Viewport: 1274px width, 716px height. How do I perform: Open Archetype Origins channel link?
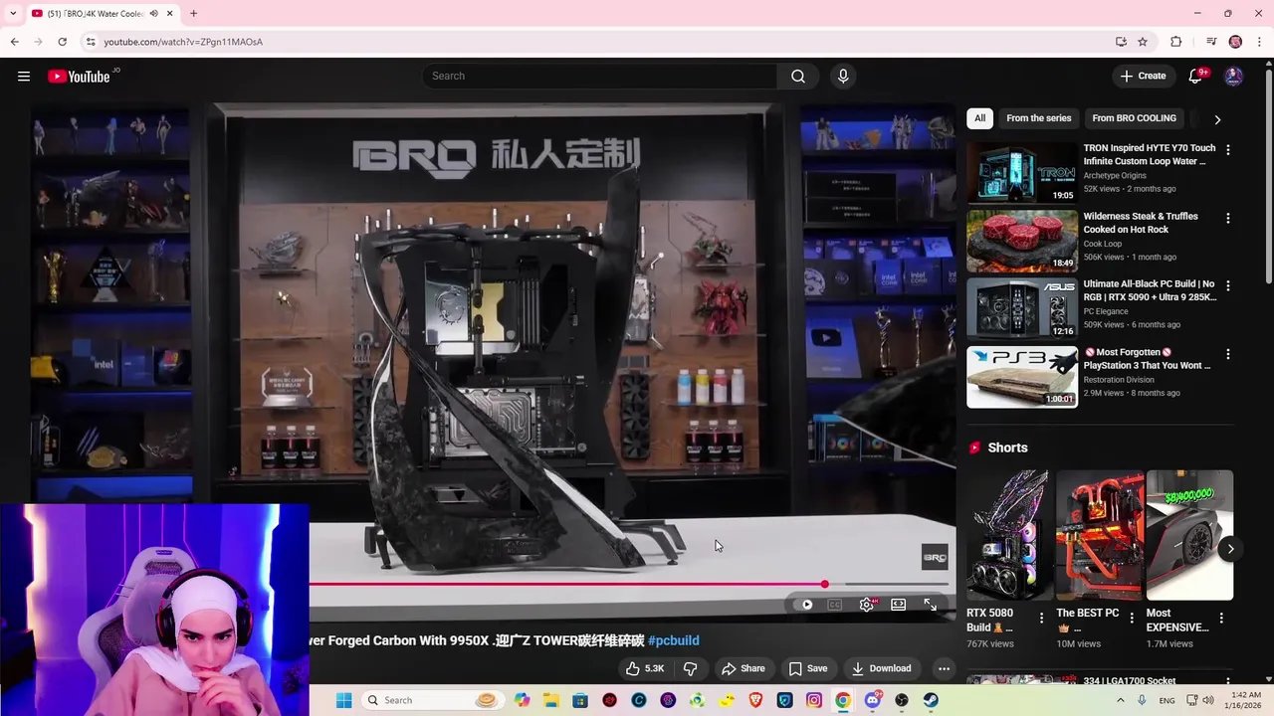click(1115, 175)
